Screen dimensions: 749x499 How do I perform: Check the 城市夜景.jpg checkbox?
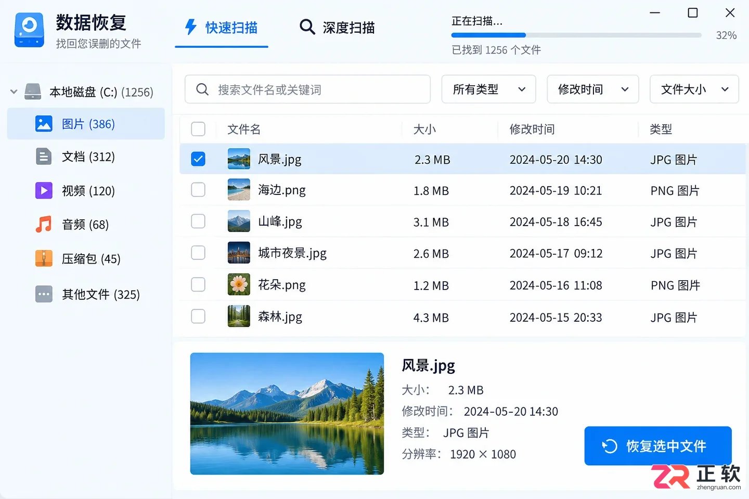198,253
